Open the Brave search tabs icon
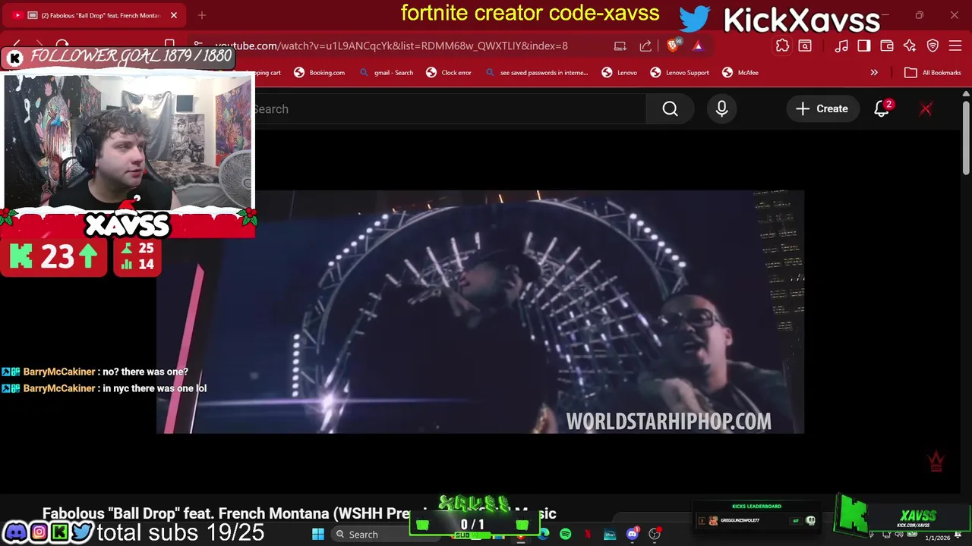Image resolution: width=972 pixels, height=546 pixels. pyautogui.click(x=805, y=45)
